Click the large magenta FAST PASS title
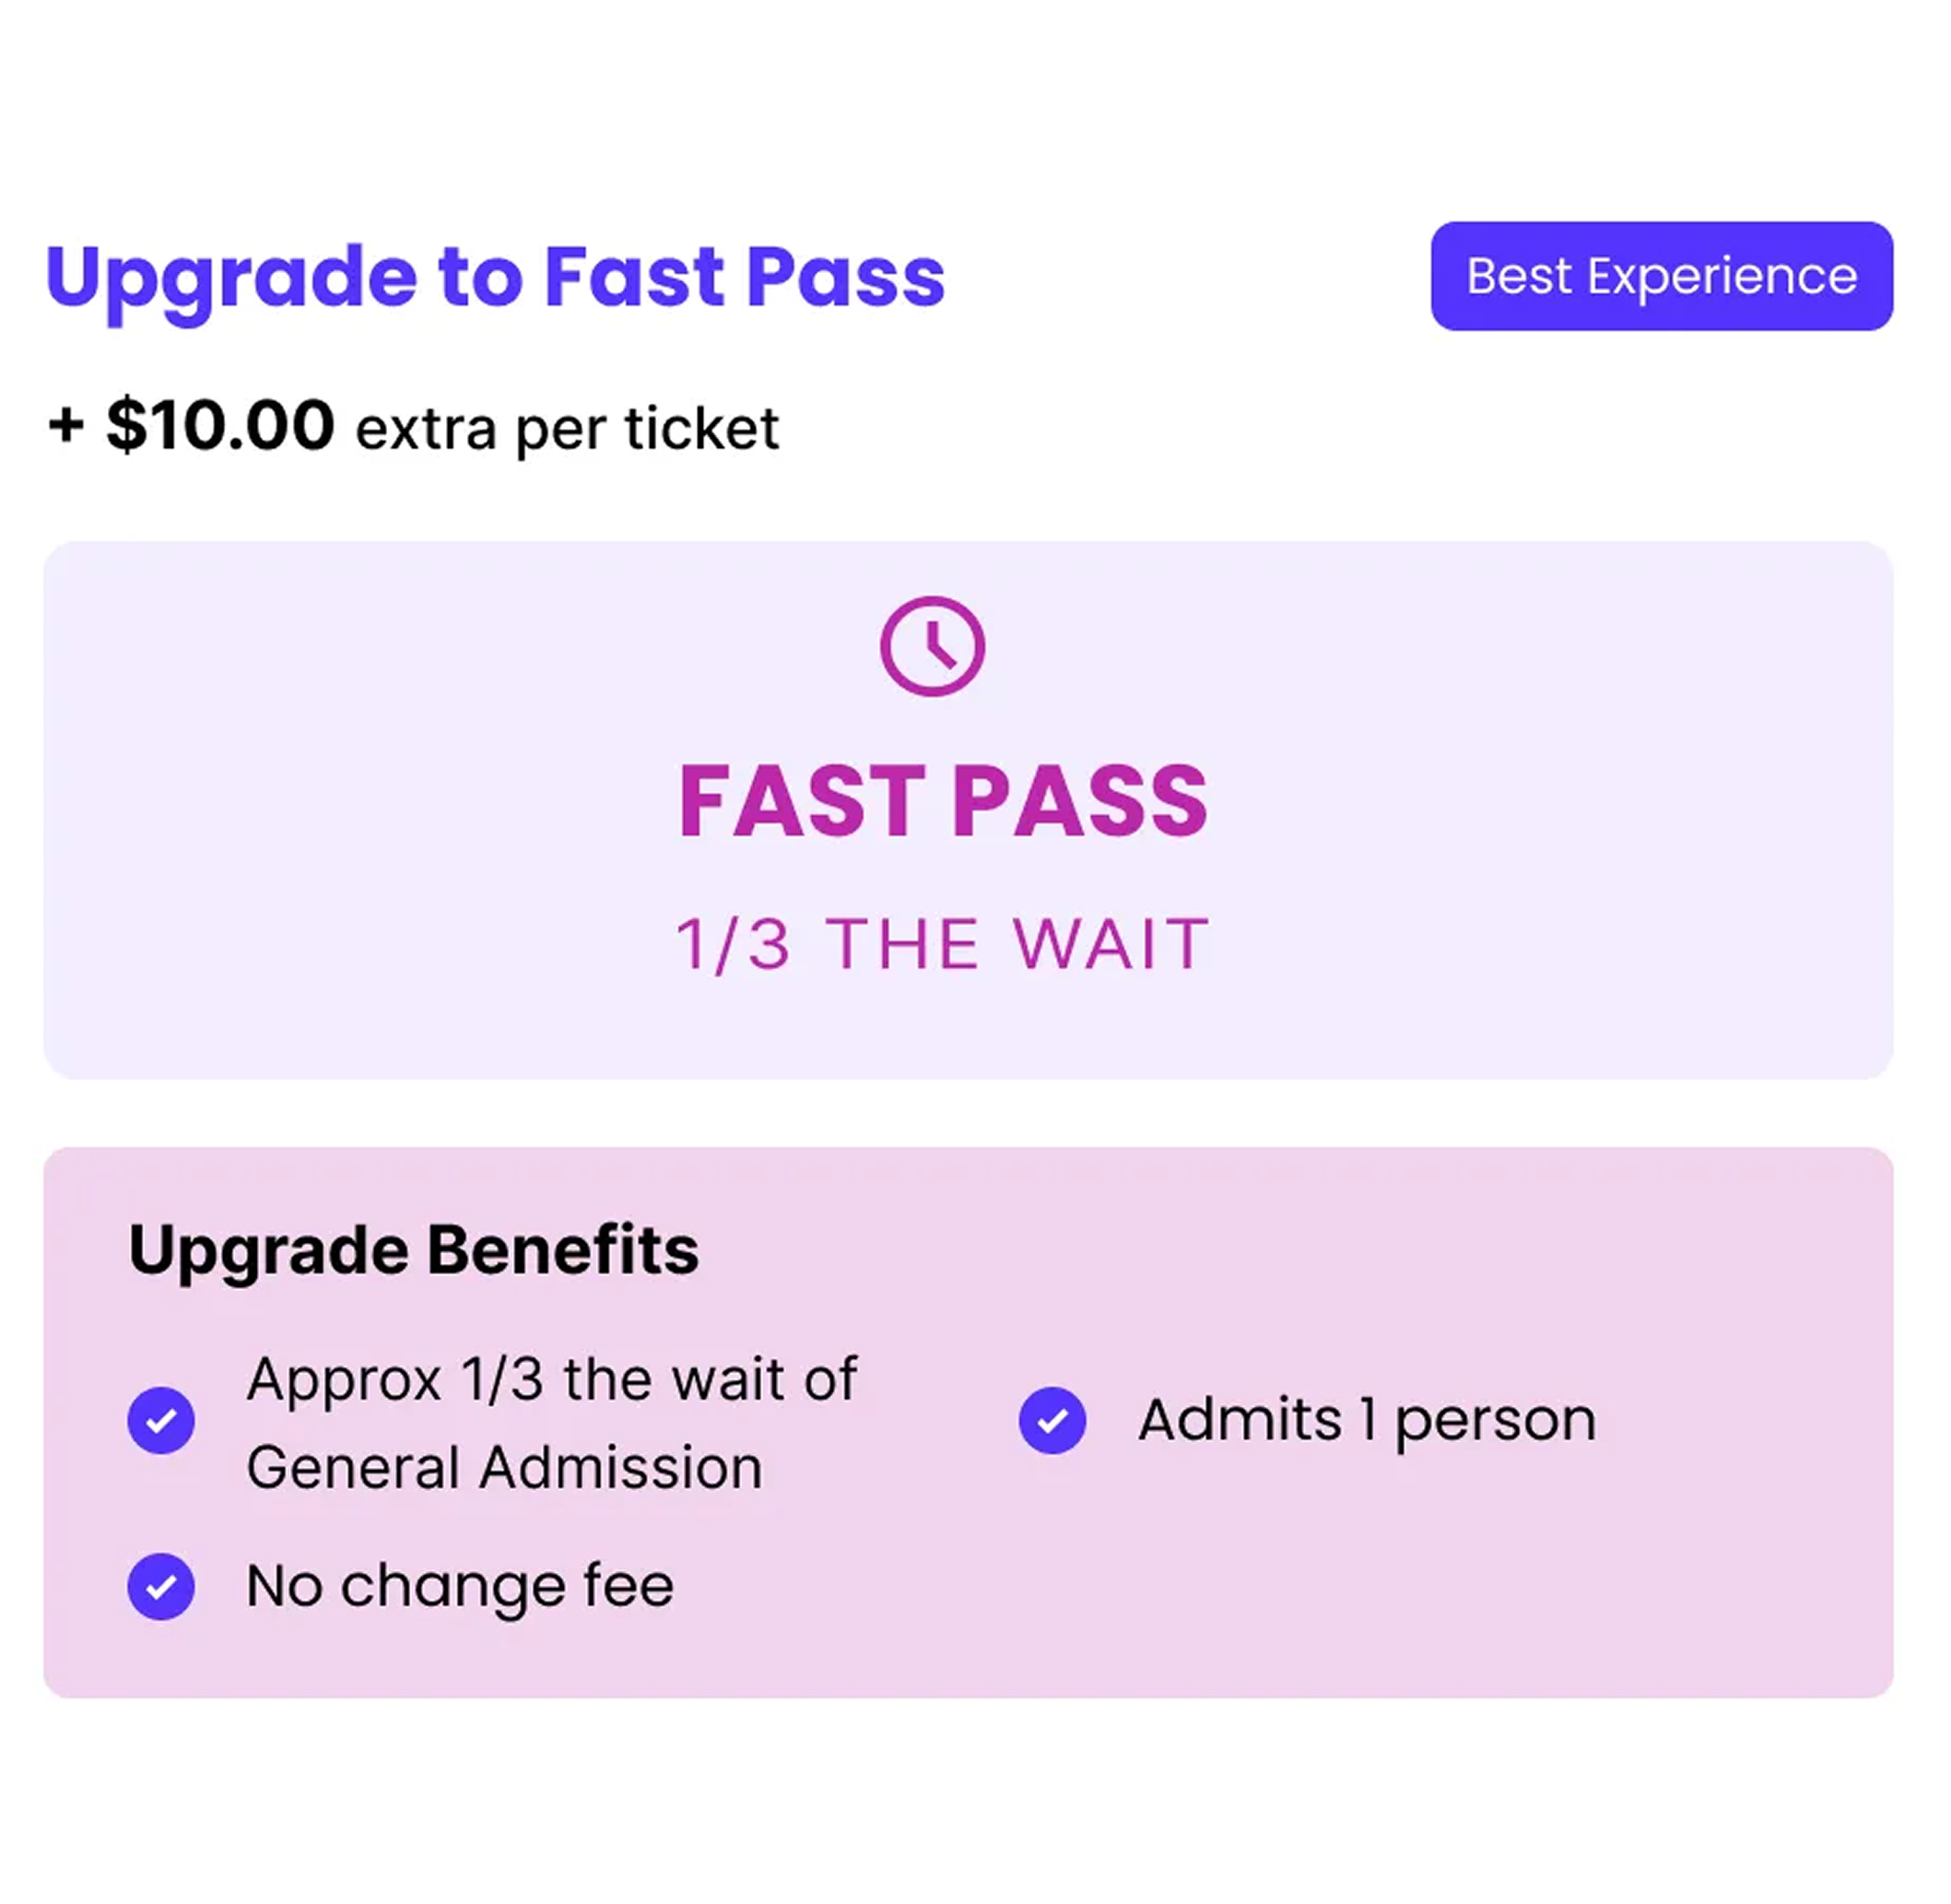The image size is (1951, 1904). click(x=943, y=801)
